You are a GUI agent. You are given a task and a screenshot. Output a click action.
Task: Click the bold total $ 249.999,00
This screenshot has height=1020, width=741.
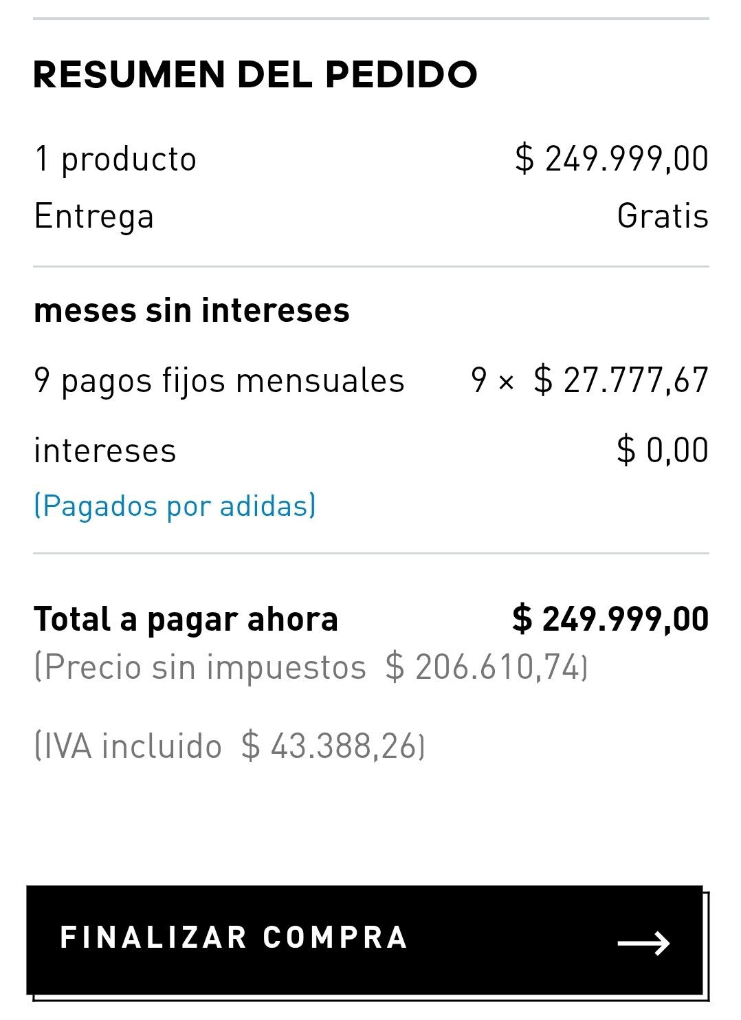(610, 618)
